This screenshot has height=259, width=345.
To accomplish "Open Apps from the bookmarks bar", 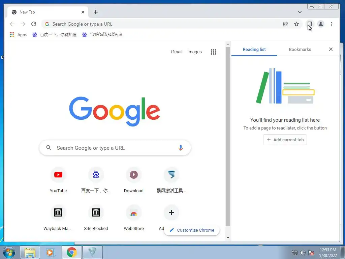I will point(18,35).
